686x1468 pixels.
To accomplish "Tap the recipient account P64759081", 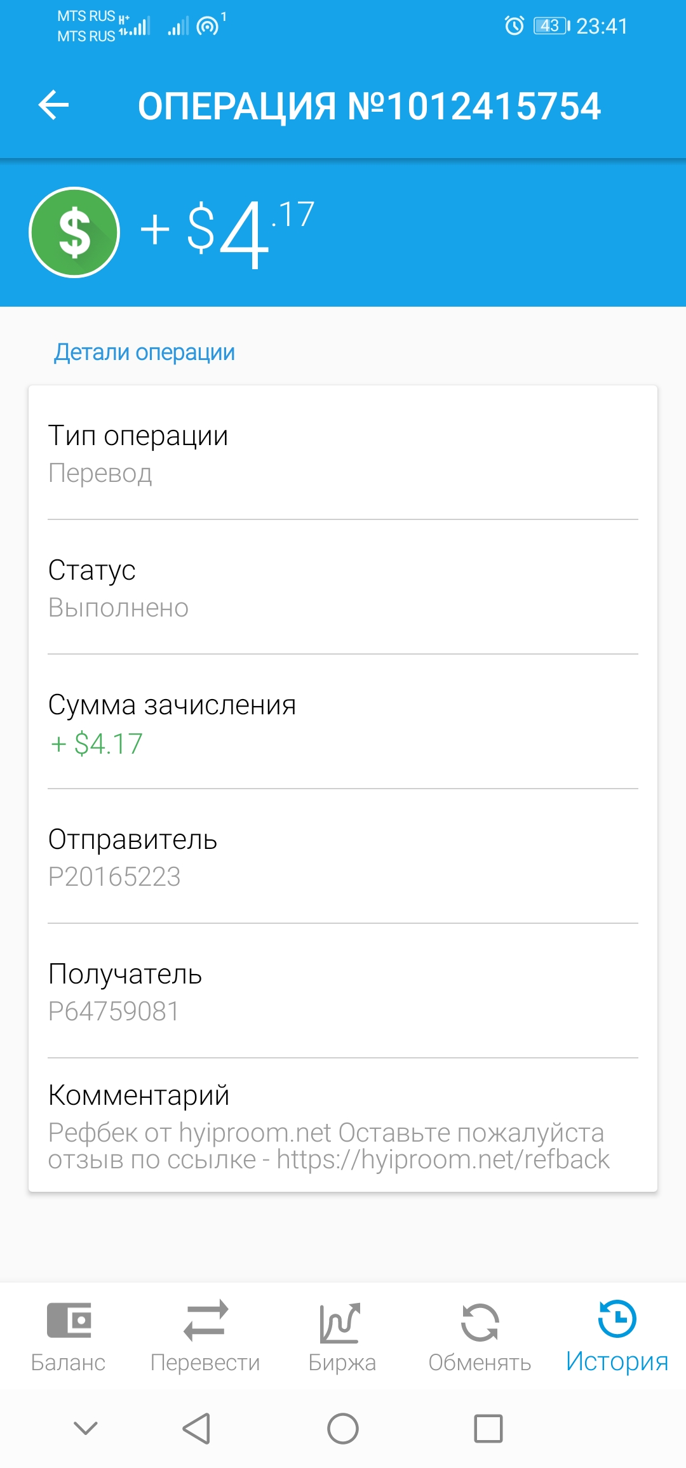I will coord(114,1011).
